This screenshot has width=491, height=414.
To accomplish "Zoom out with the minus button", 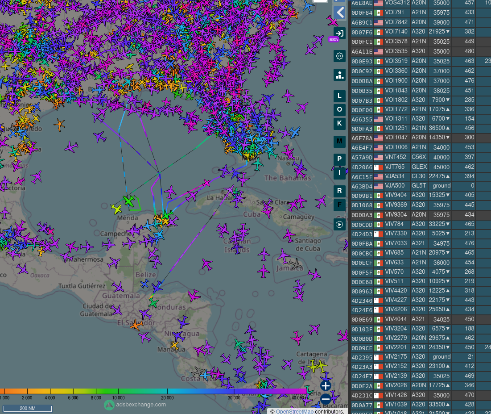I will pos(326,399).
